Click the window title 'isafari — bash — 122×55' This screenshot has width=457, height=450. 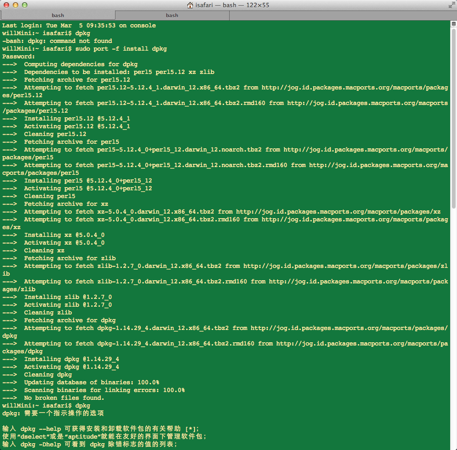coord(232,5)
